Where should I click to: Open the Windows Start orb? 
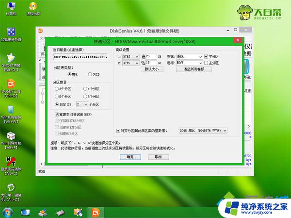7,213
